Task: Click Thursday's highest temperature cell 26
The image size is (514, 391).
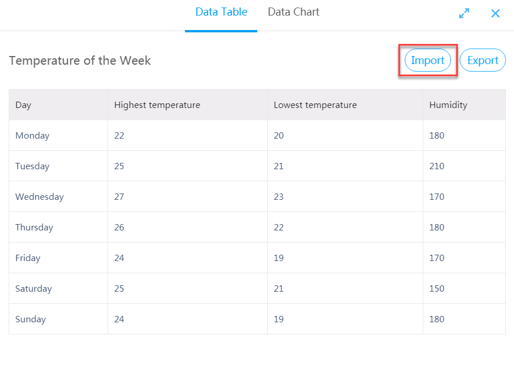Action: pyautogui.click(x=119, y=228)
